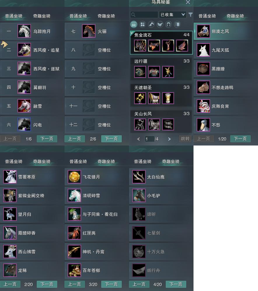The height and width of the screenshot is (291, 258).
Task: Go to previous gear page arrow
Action: pyautogui.click(x=138, y=139)
